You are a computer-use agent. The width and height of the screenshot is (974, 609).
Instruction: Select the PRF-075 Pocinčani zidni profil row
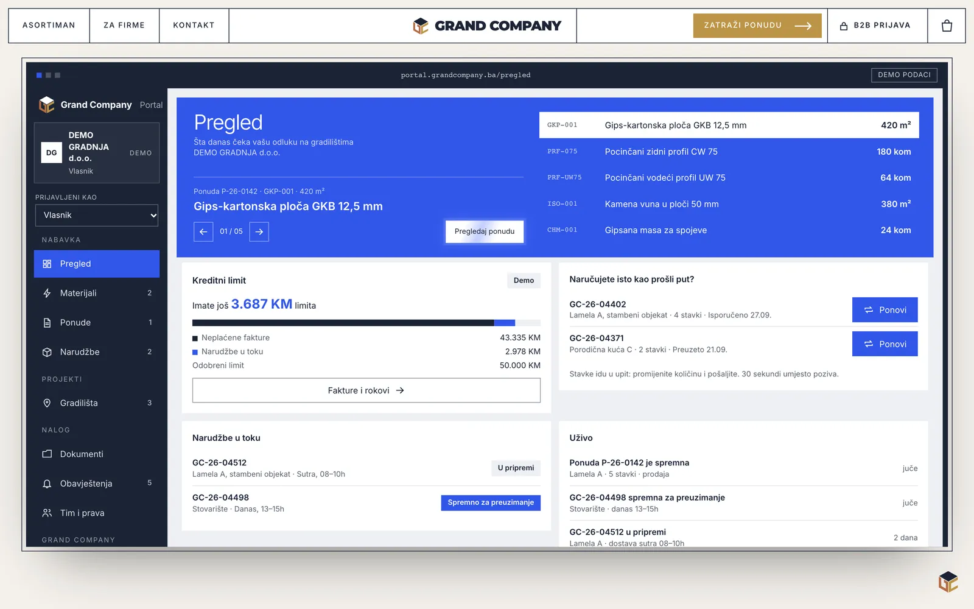[729, 152]
